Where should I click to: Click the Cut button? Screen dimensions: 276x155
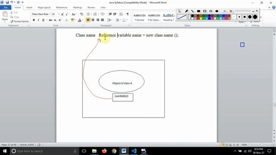14,12
